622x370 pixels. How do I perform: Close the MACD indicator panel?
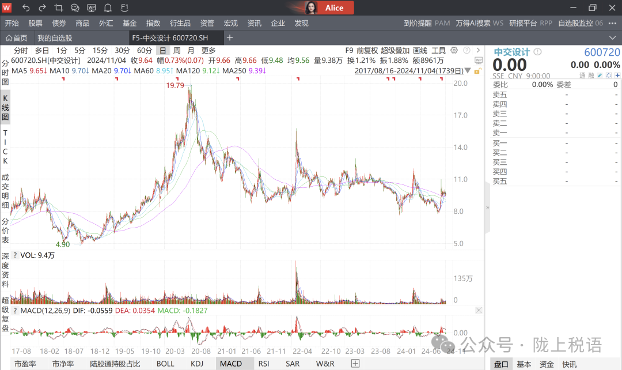click(479, 311)
